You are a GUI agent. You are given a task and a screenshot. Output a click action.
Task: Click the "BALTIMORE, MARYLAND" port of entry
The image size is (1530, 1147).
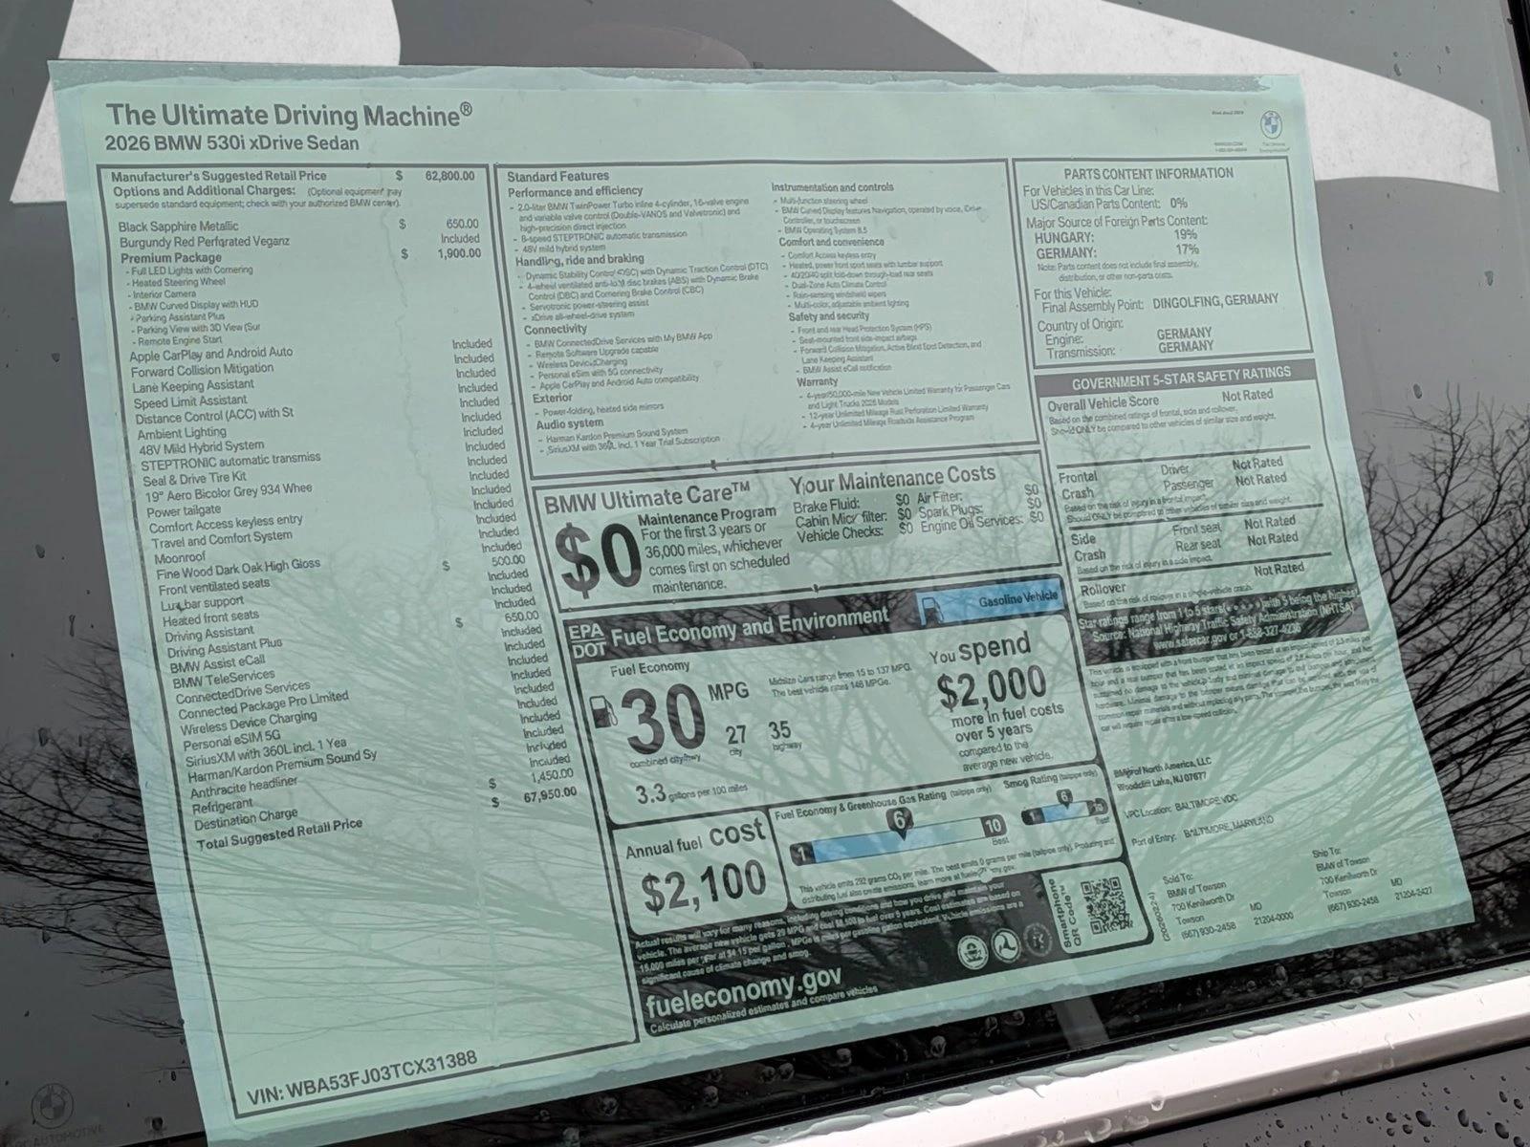pyautogui.click(x=1229, y=826)
